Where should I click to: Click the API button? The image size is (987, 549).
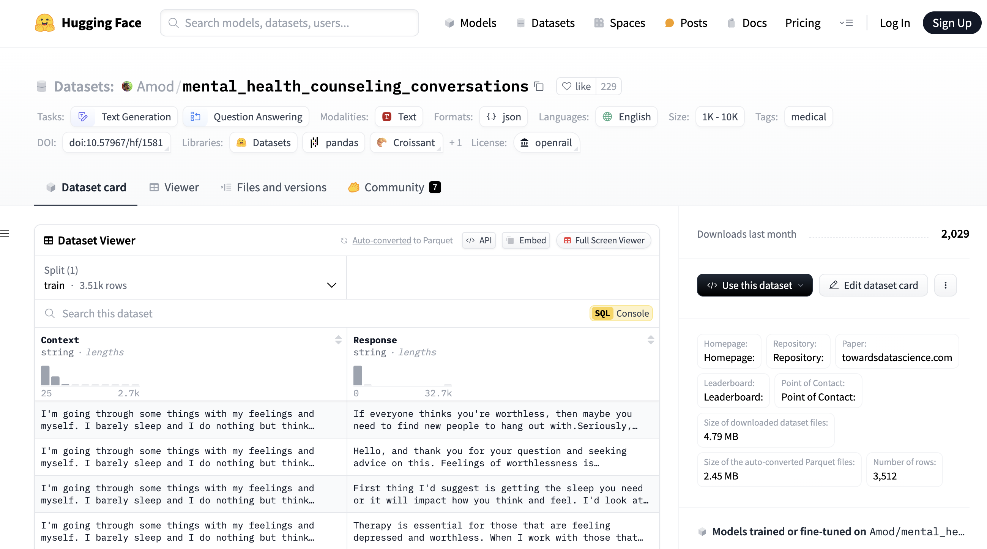479,240
